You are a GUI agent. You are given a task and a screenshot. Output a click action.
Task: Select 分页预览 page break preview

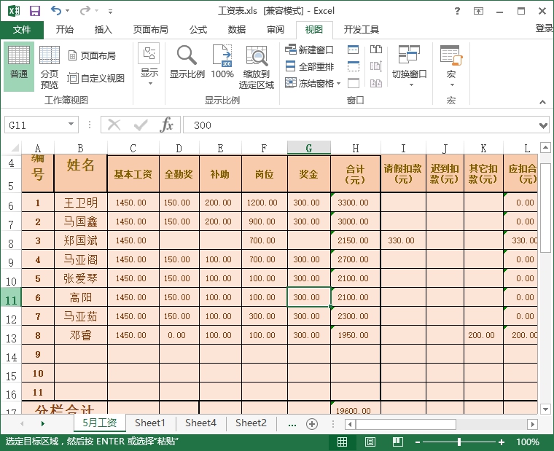pyautogui.click(x=50, y=66)
